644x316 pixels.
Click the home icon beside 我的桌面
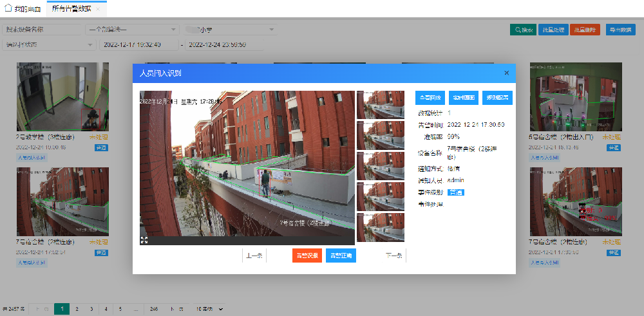[x=8, y=8]
